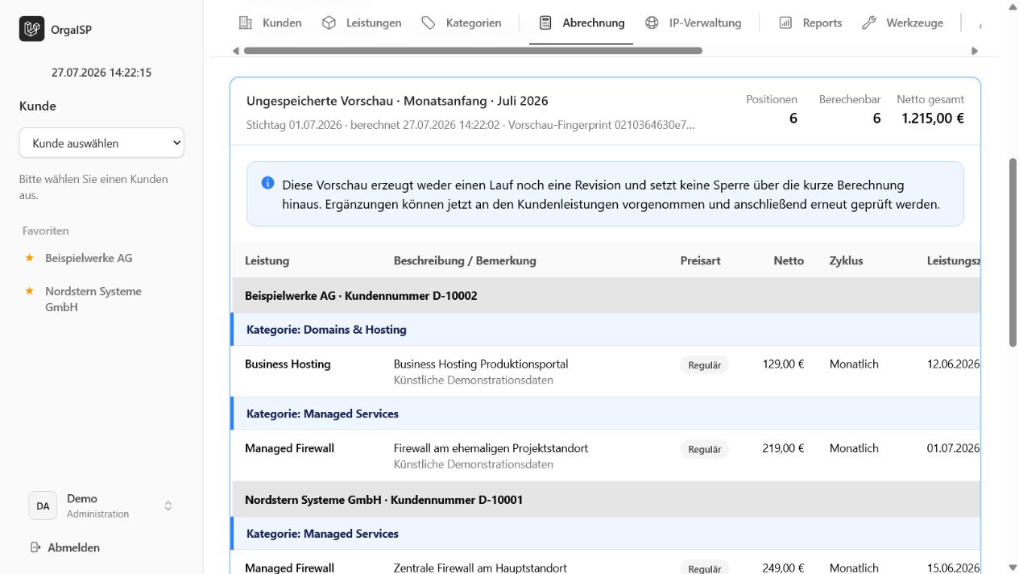Click the right arrow of tab scrollbar

point(974,51)
